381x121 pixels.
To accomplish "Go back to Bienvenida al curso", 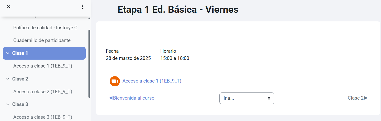I will pyautogui.click(x=132, y=98).
